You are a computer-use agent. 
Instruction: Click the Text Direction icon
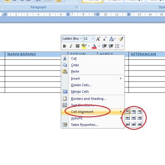coord(65,105)
